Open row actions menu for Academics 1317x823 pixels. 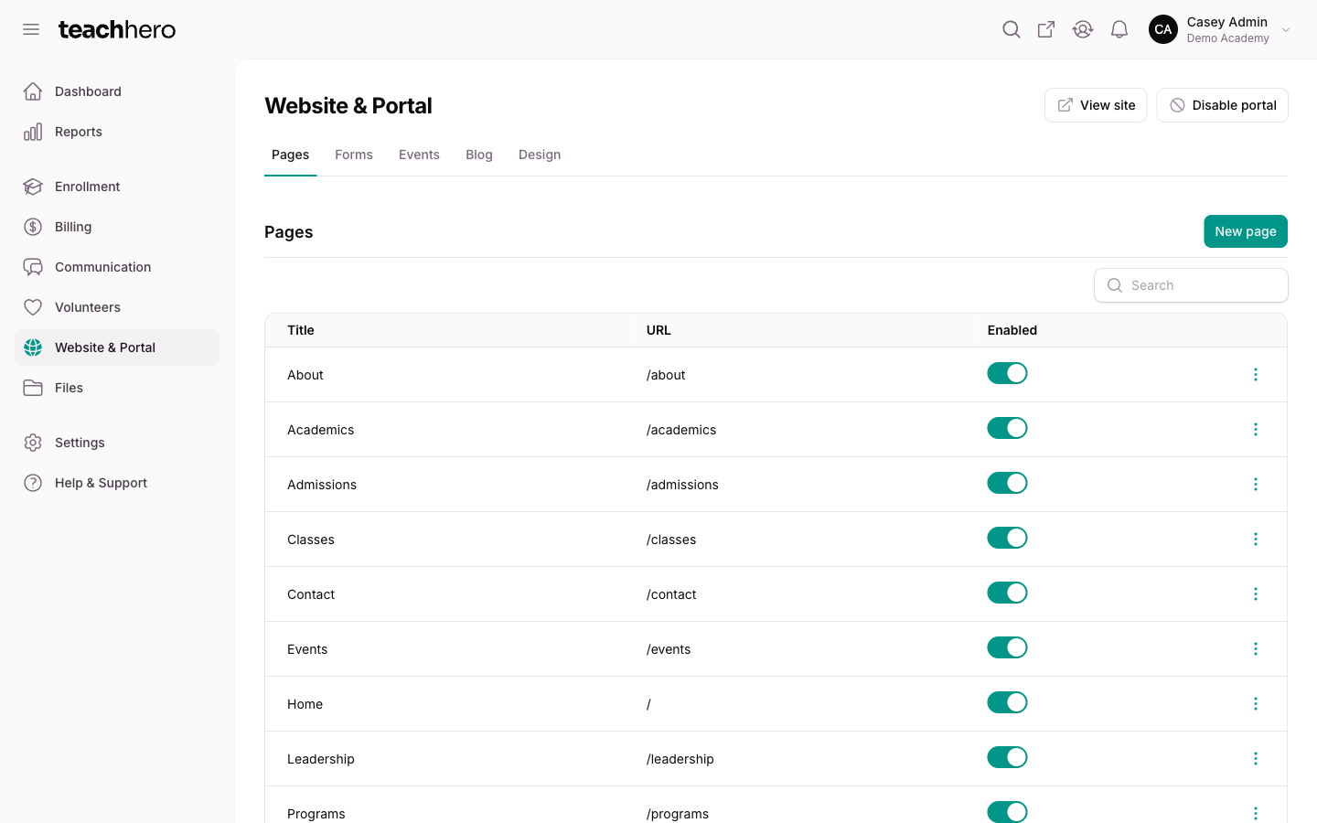(1256, 430)
